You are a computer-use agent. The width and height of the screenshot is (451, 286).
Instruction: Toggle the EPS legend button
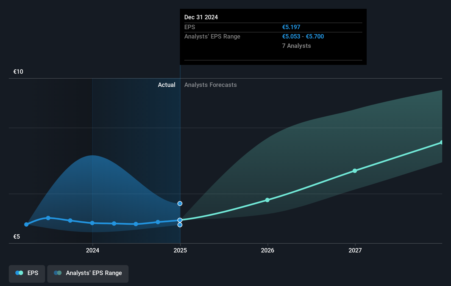[27, 274]
